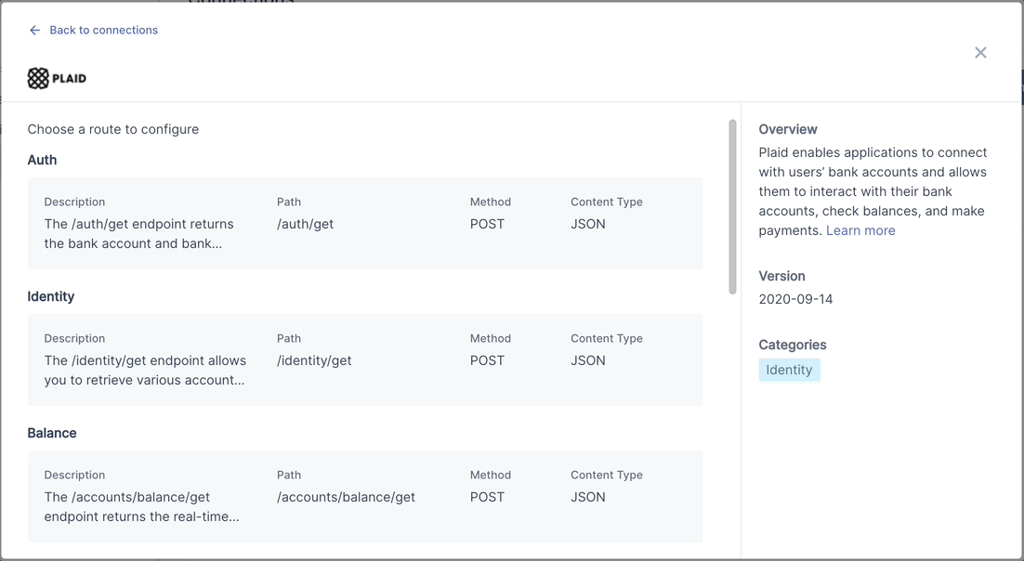Click the Overview heading in side panel
The width and height of the screenshot is (1024, 561).
click(788, 129)
